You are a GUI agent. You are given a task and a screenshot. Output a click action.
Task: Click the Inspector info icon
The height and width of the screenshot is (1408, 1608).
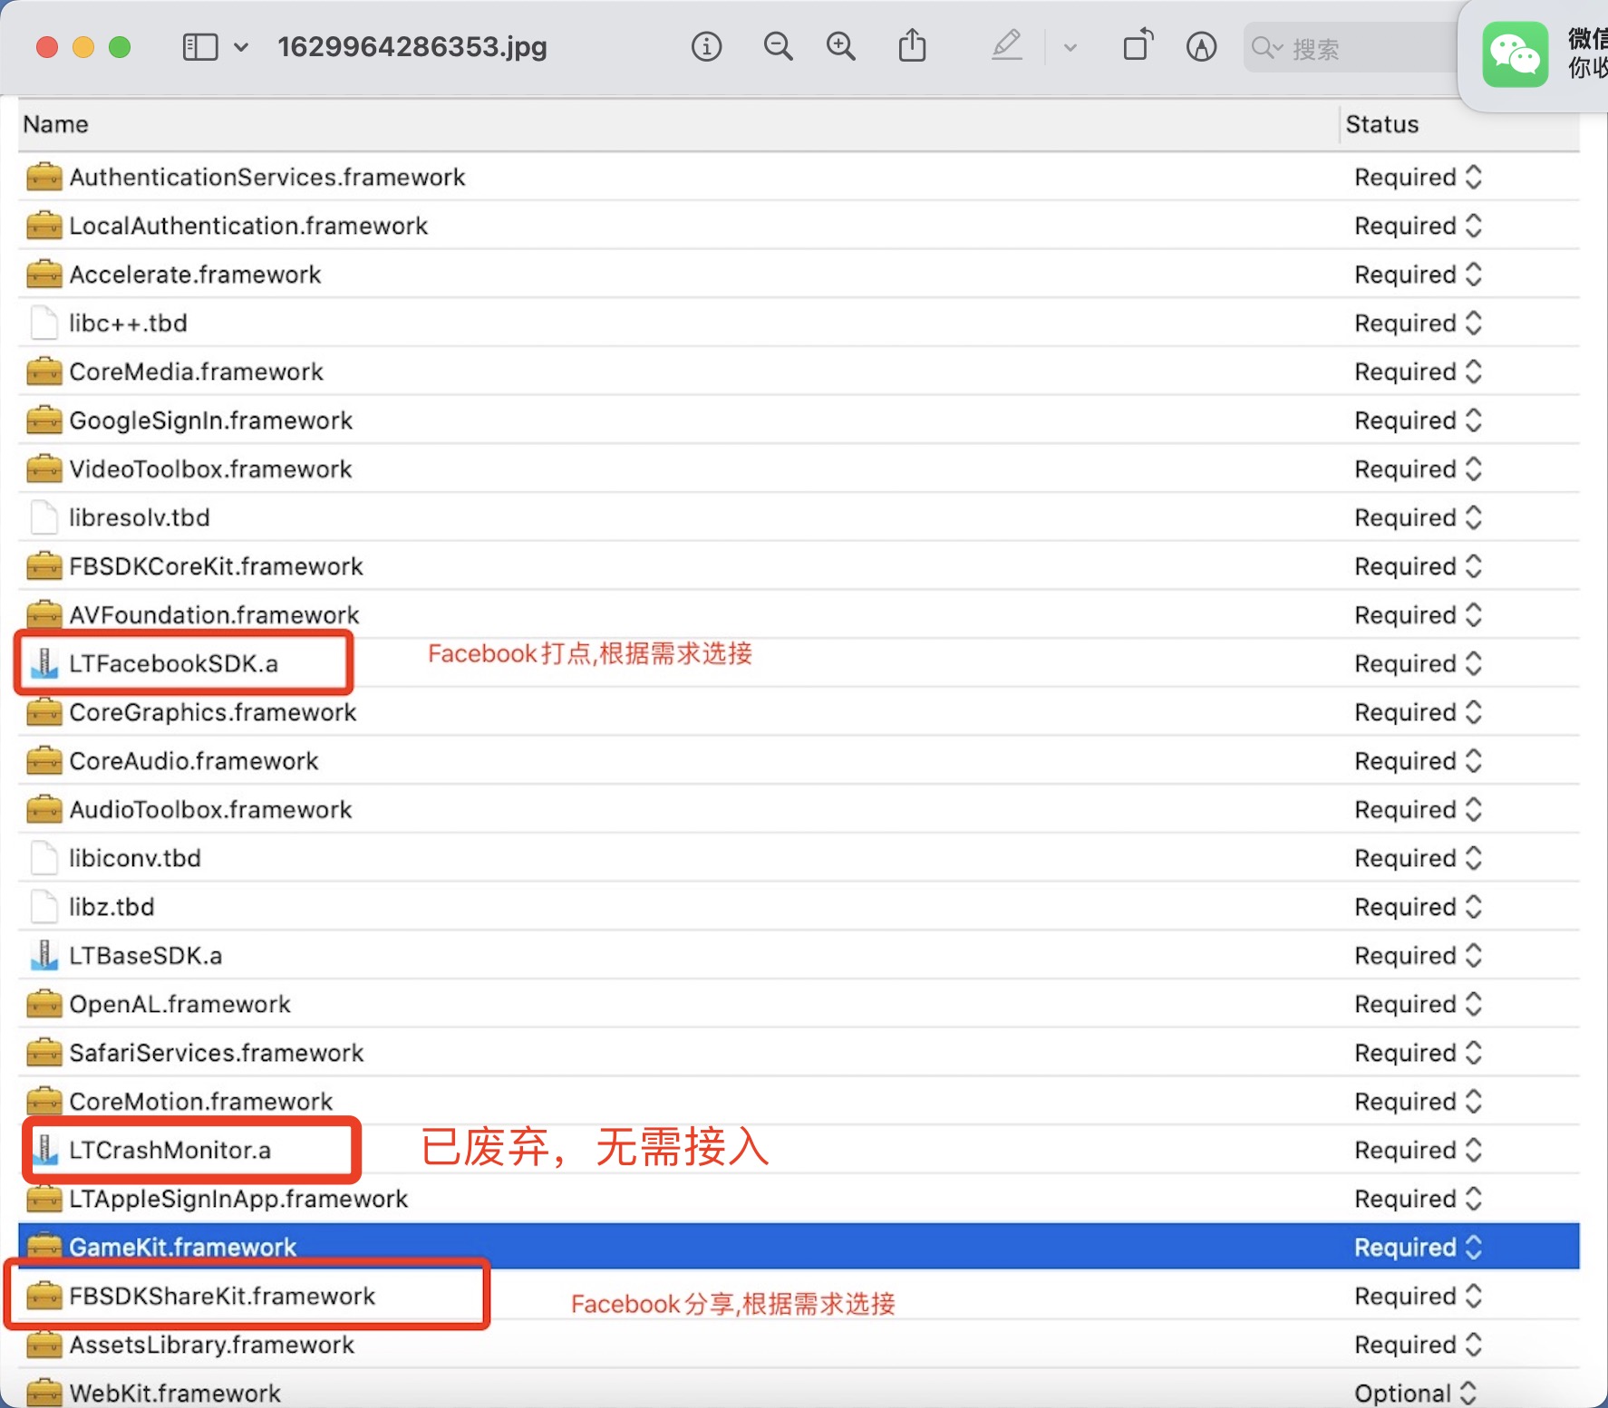click(x=706, y=46)
